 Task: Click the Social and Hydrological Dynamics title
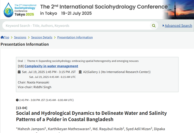point(91,116)
